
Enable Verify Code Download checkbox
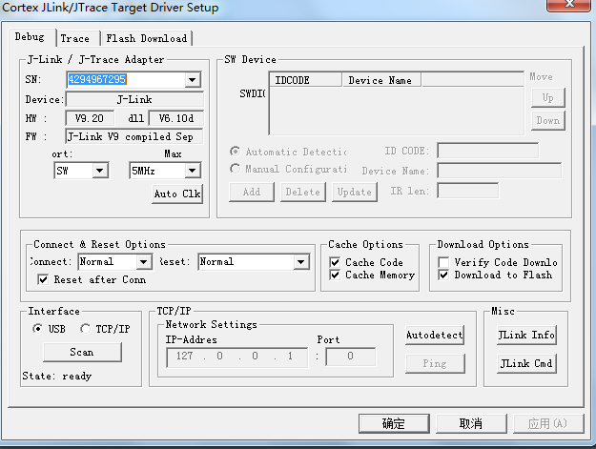click(x=443, y=262)
